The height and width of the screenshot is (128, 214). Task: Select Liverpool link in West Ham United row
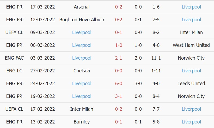coord(82,45)
